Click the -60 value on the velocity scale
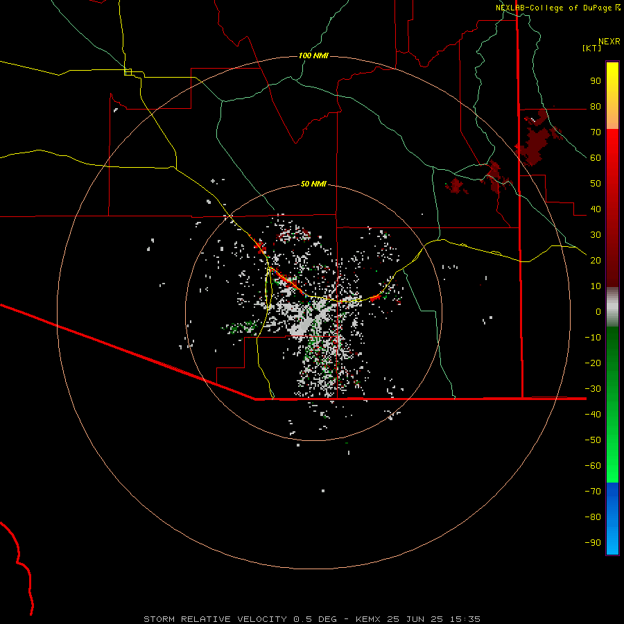This screenshot has height=624, width=624. click(593, 466)
